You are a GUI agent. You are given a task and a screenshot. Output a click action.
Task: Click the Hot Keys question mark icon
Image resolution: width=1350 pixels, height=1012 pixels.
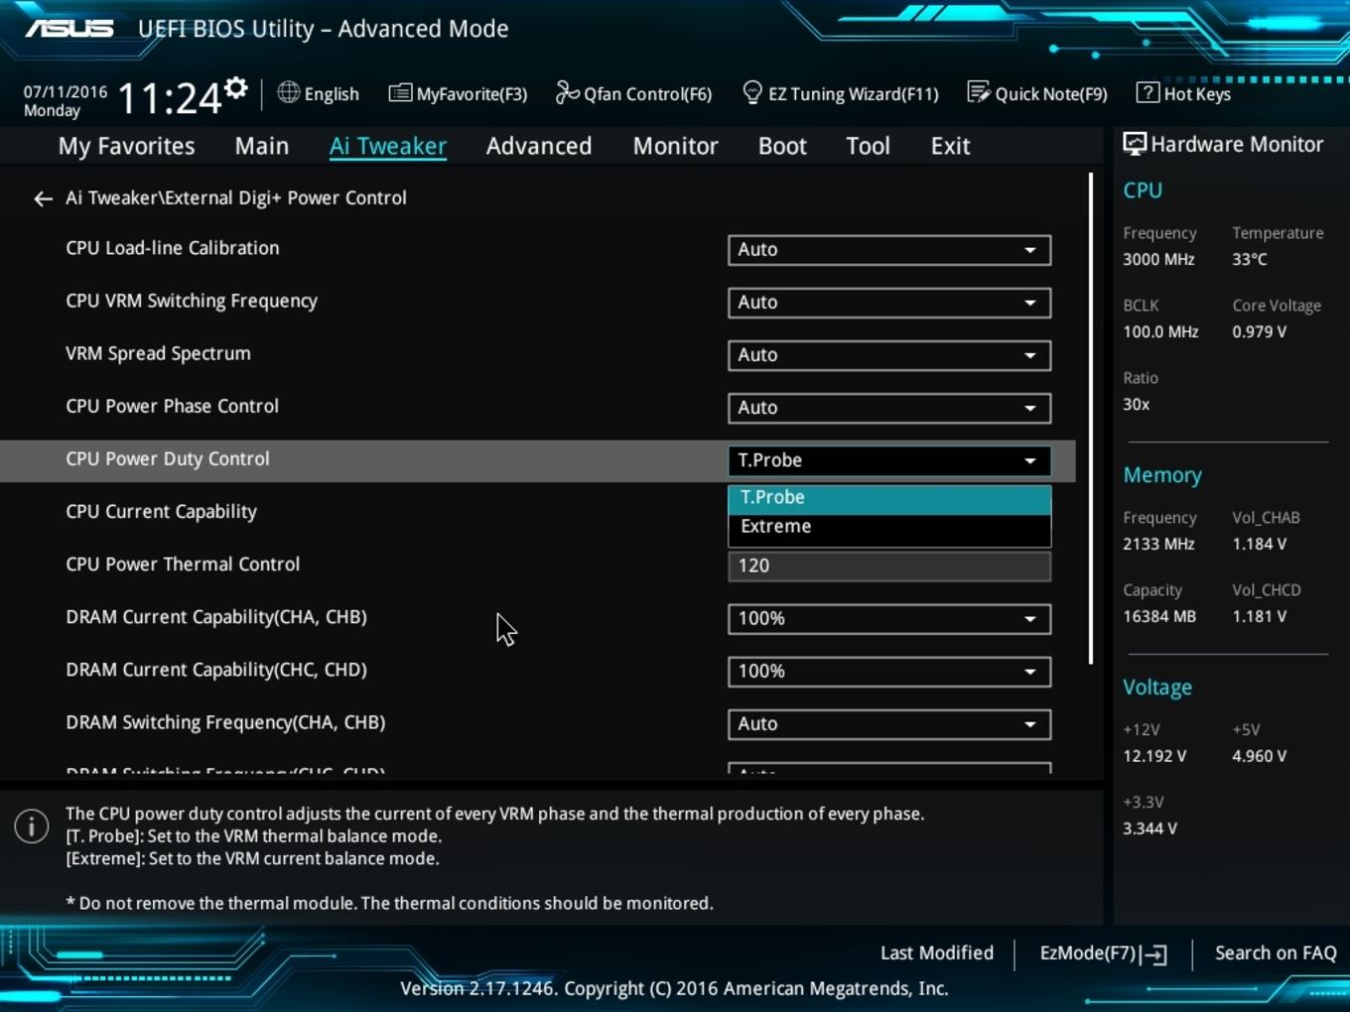[1147, 92]
